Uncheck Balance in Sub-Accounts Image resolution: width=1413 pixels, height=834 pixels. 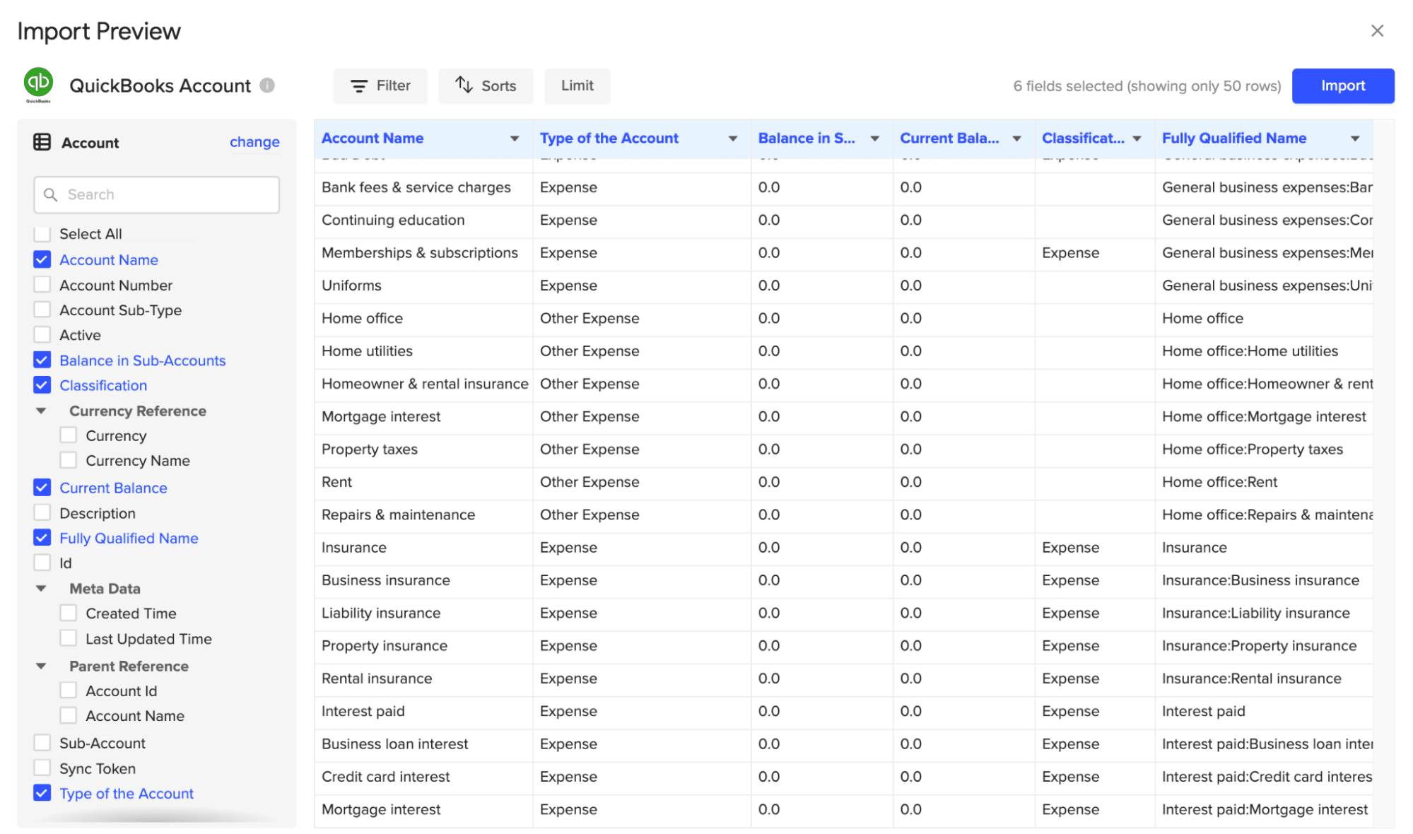[x=42, y=360]
